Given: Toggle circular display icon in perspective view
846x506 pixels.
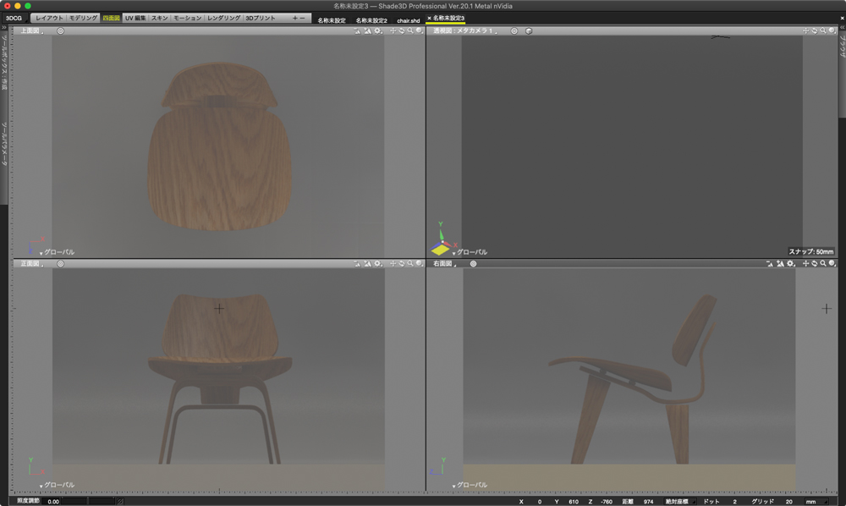Looking at the screenshot, I should (514, 30).
